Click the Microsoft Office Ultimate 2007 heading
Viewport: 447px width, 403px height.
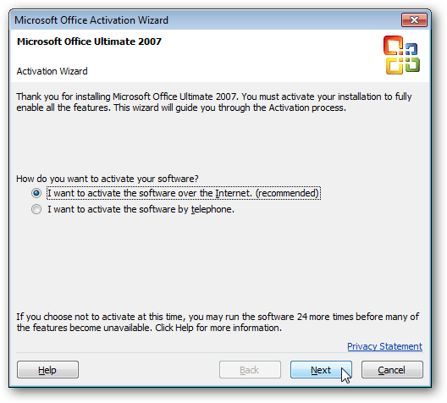tap(89, 41)
